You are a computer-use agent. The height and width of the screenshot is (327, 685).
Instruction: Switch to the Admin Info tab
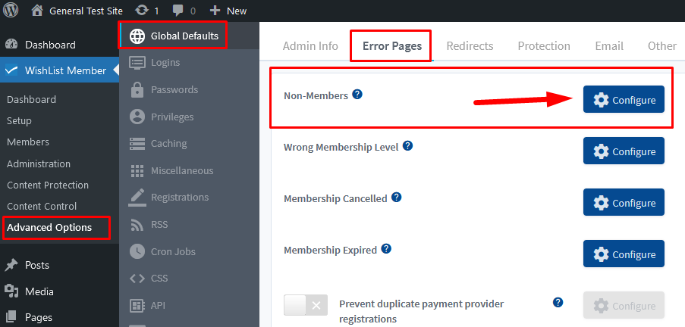[310, 45]
